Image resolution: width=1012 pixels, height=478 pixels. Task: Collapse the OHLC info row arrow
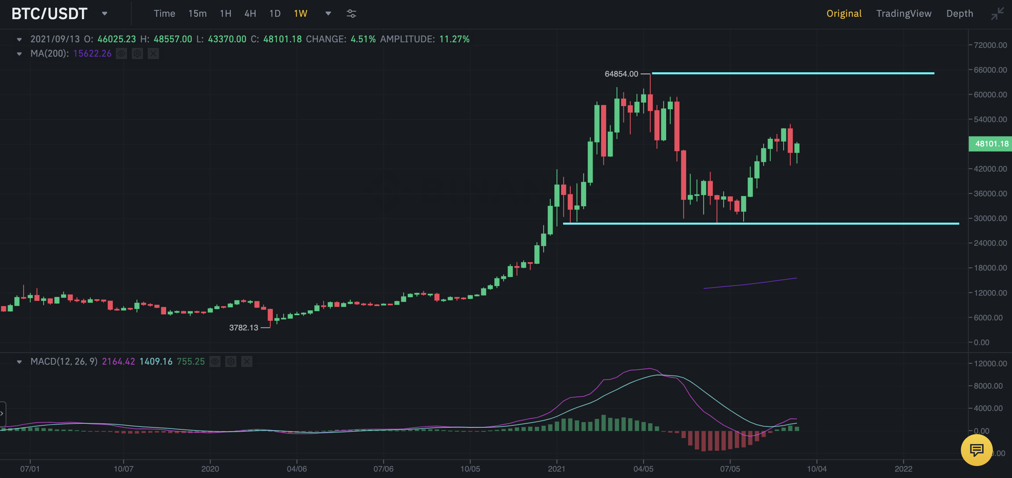click(x=19, y=39)
